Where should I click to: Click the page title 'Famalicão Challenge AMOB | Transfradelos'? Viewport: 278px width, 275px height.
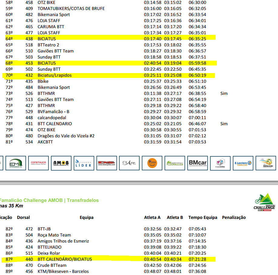point(49,200)
